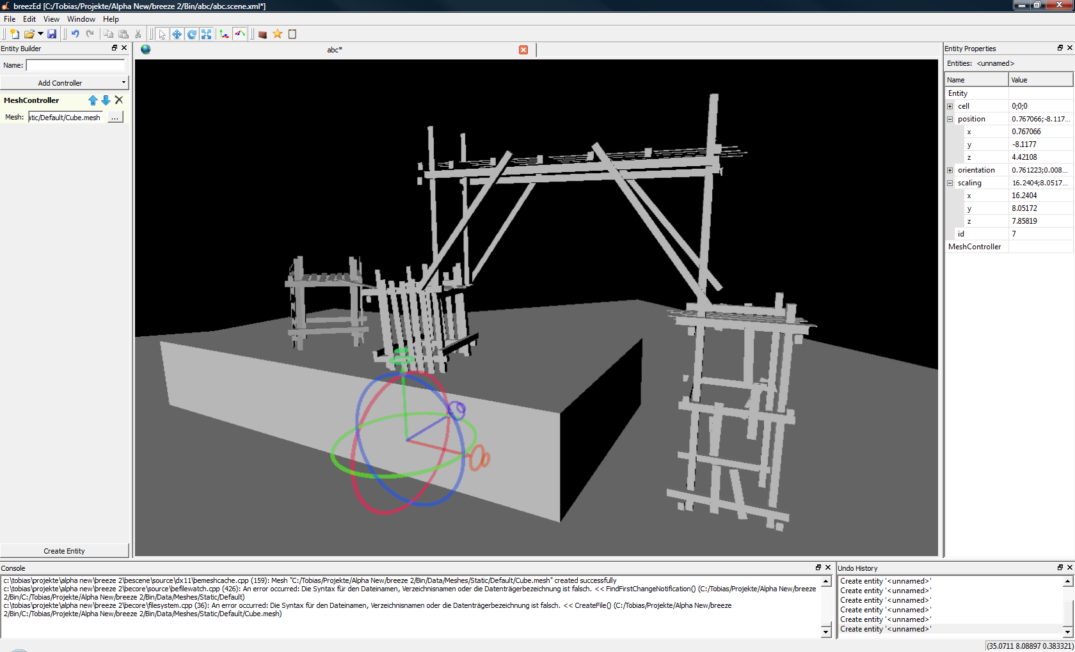Activate the Rotate tool in the toolbar
The height and width of the screenshot is (652, 1075).
point(191,34)
